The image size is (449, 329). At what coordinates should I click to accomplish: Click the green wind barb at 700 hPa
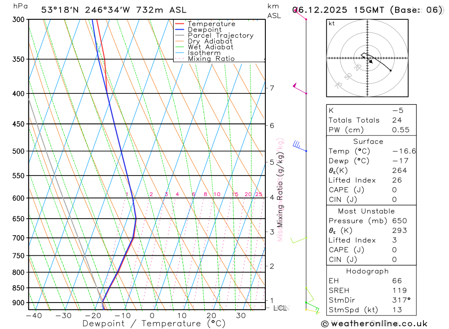[x=299, y=240]
